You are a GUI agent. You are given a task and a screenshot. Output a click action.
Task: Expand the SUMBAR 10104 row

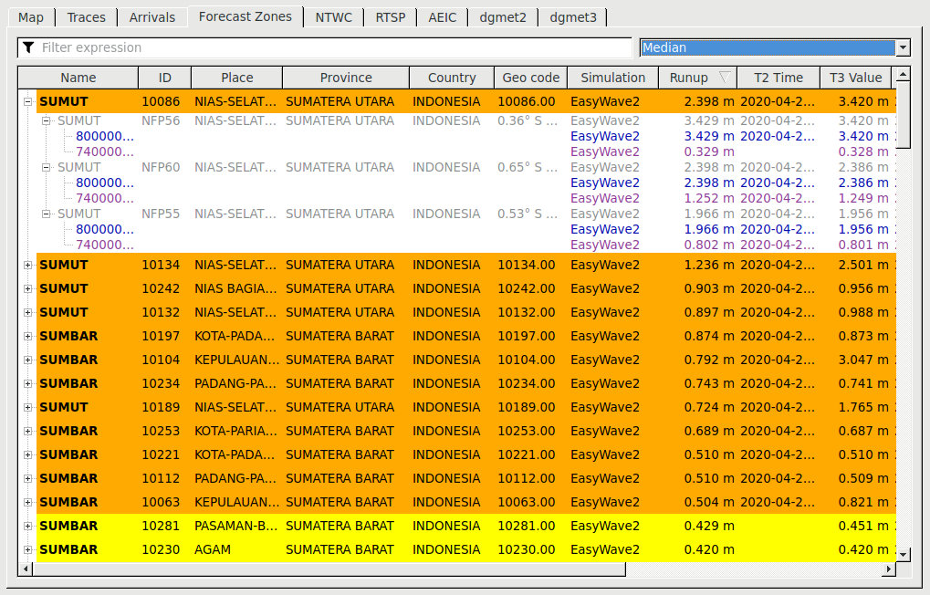coord(28,360)
